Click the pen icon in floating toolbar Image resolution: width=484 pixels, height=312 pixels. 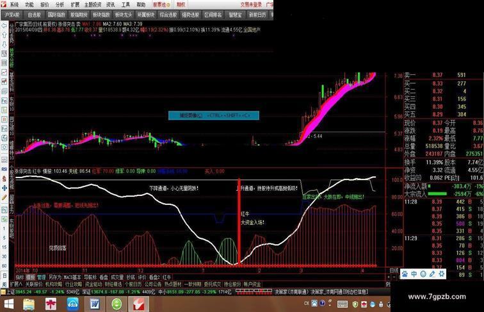pyautogui.click(x=432, y=274)
